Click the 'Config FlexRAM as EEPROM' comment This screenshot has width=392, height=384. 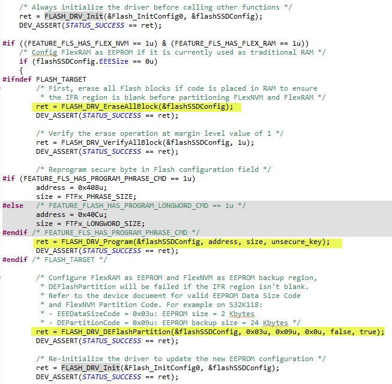[172, 52]
